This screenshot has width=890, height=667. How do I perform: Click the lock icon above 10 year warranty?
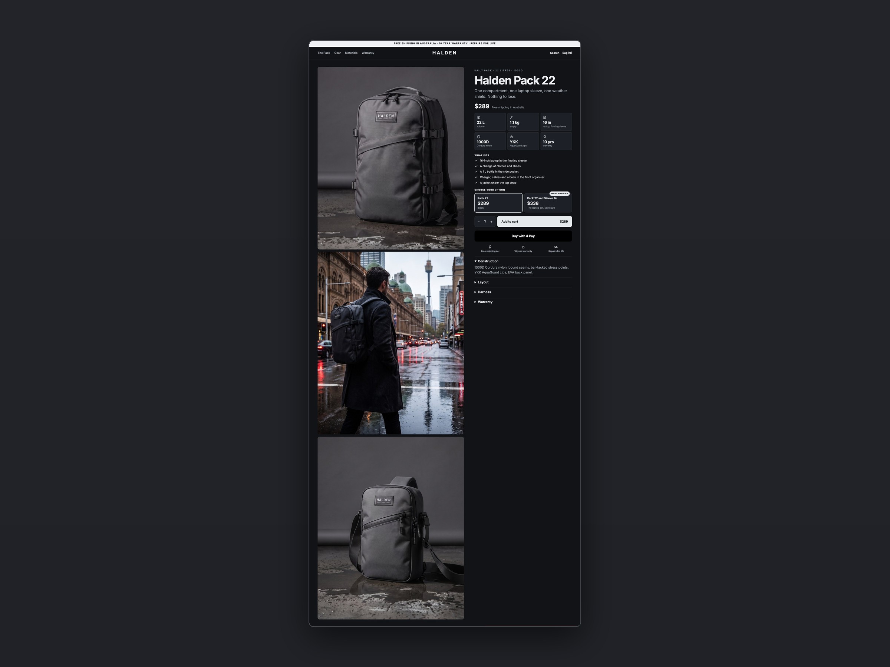pyautogui.click(x=523, y=247)
